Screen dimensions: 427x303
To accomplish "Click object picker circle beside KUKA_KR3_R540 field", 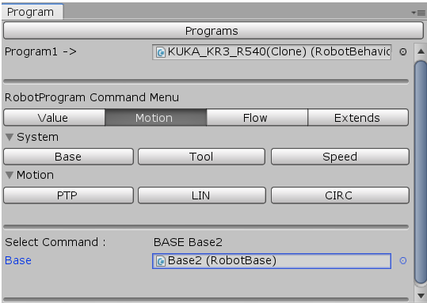I will (403, 51).
